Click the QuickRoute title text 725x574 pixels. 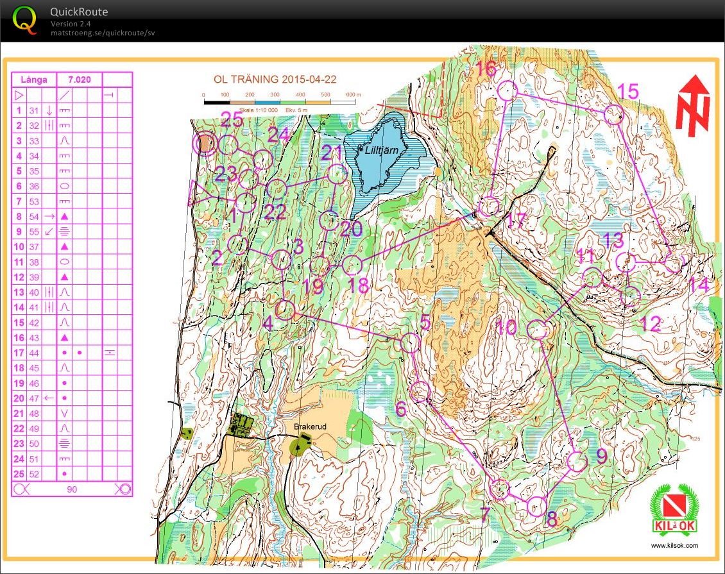(x=79, y=12)
